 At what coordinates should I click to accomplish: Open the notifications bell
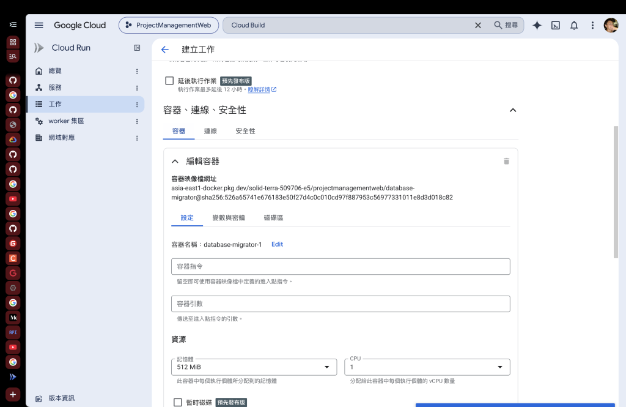(573, 25)
